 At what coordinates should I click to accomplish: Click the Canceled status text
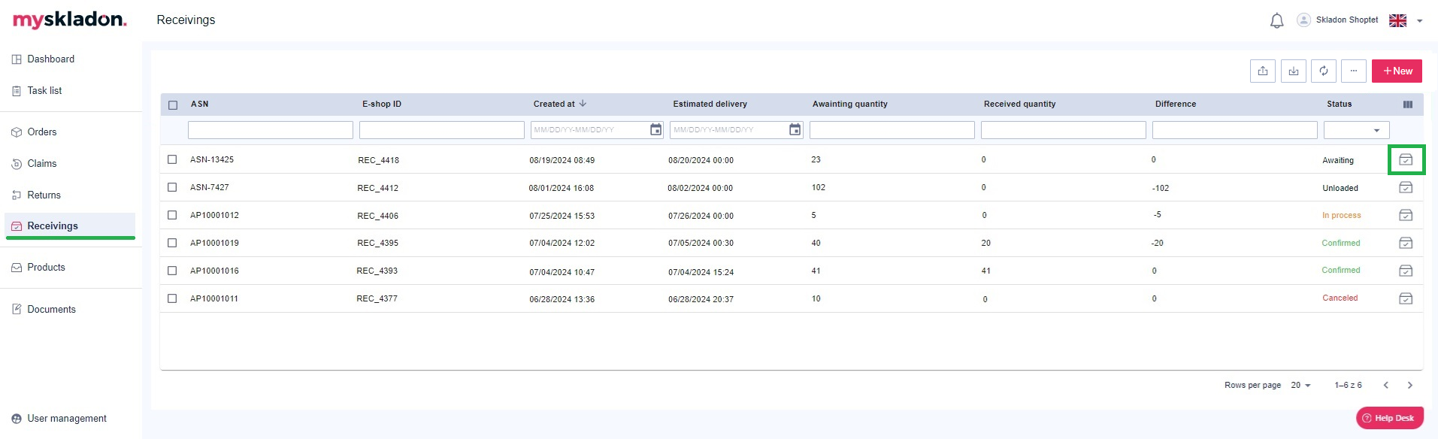[x=1340, y=298]
